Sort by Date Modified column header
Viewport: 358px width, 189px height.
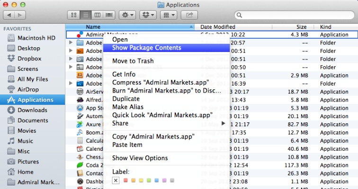click(218, 27)
